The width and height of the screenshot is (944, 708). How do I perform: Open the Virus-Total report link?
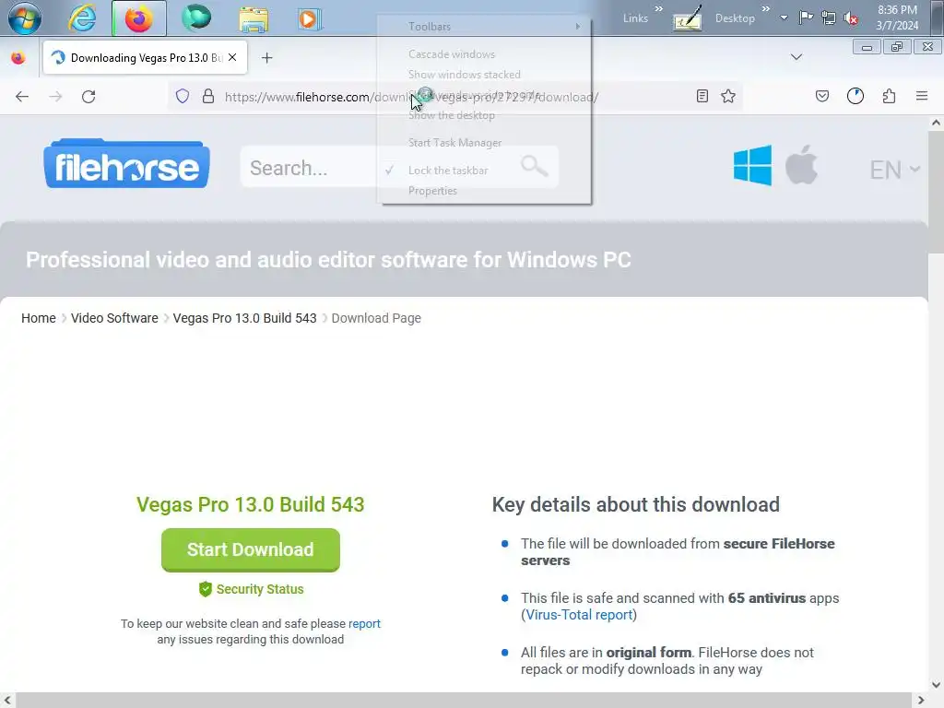tap(579, 615)
